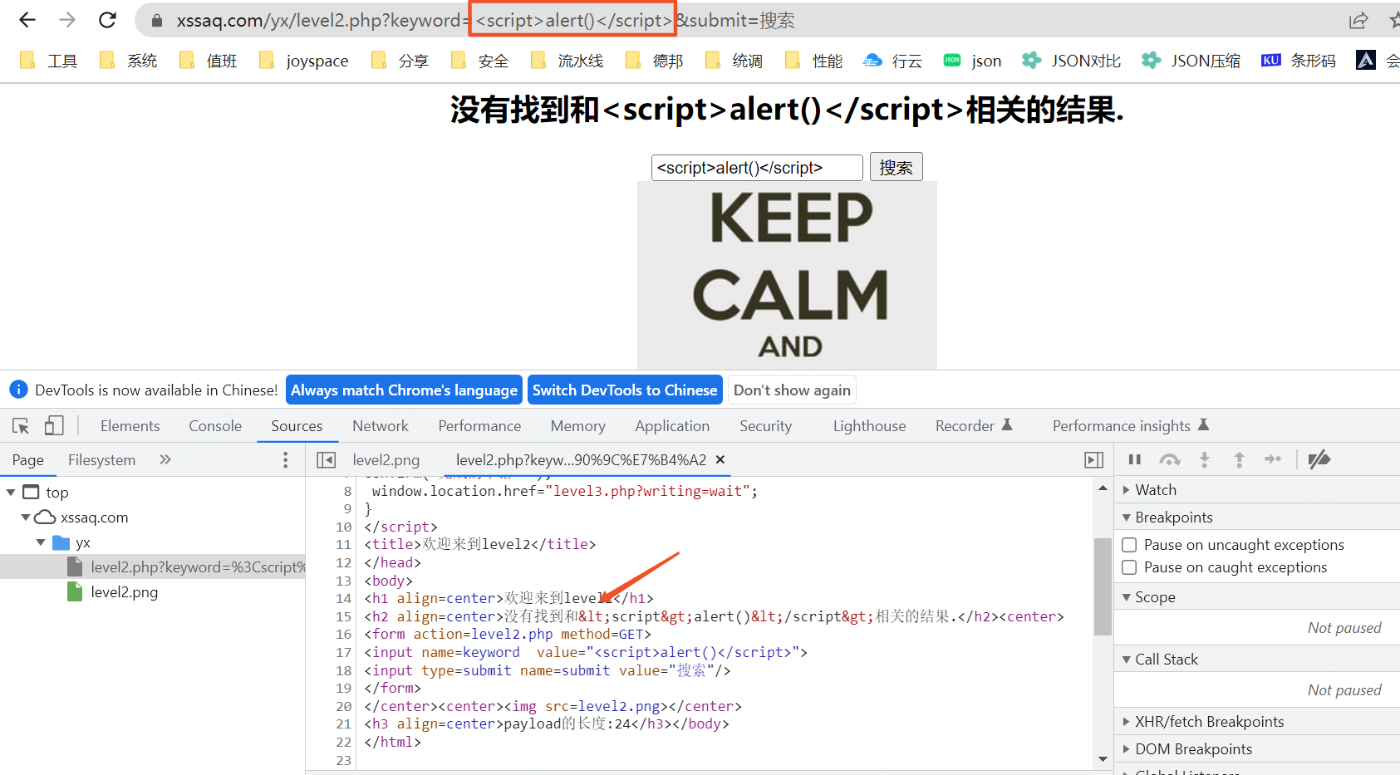Click the share page icon in the address bar
The width and height of the screenshot is (1400, 775).
pyautogui.click(x=1358, y=20)
